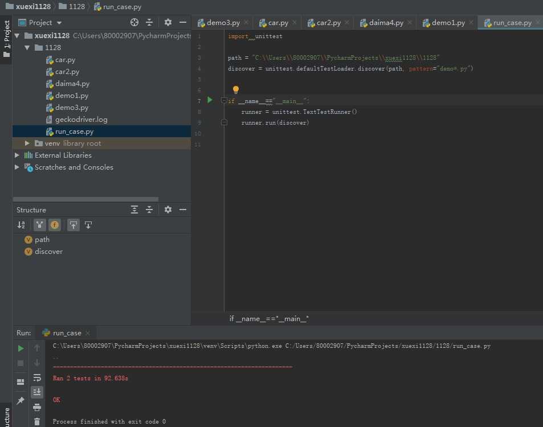Toggle show fields filter in Structure
Image resolution: width=543 pixels, height=427 pixels.
[x=55, y=225]
